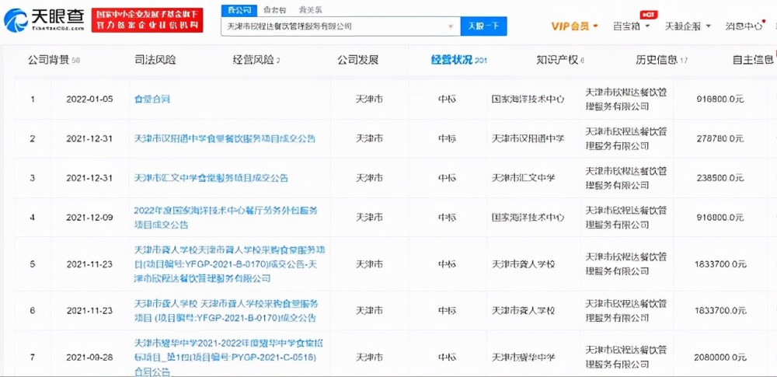The height and width of the screenshot is (377, 777).
Task: Open 2022年度国家海洋技术中心餐厅劳务外包 link
Action: 226,218
